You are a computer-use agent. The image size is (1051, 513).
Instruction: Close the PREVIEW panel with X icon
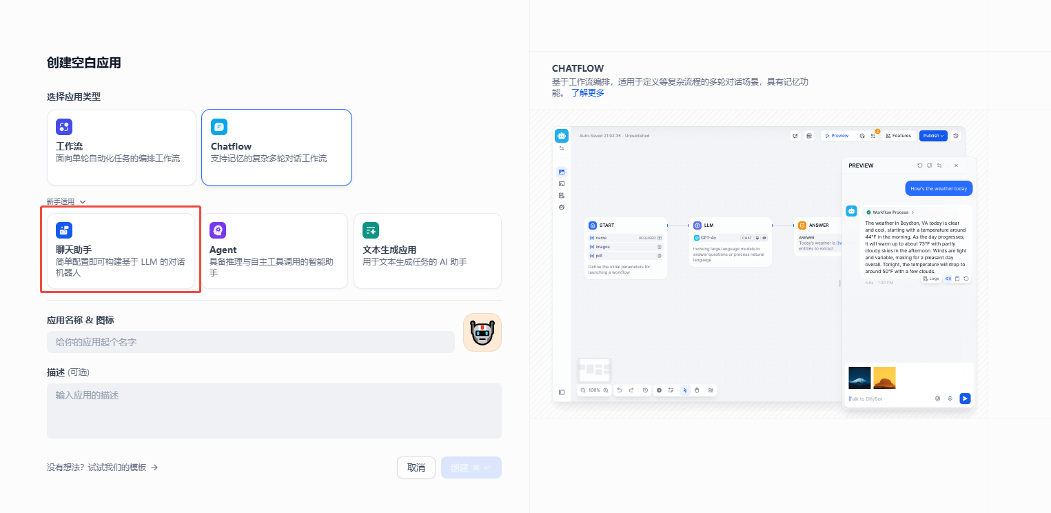pos(956,165)
